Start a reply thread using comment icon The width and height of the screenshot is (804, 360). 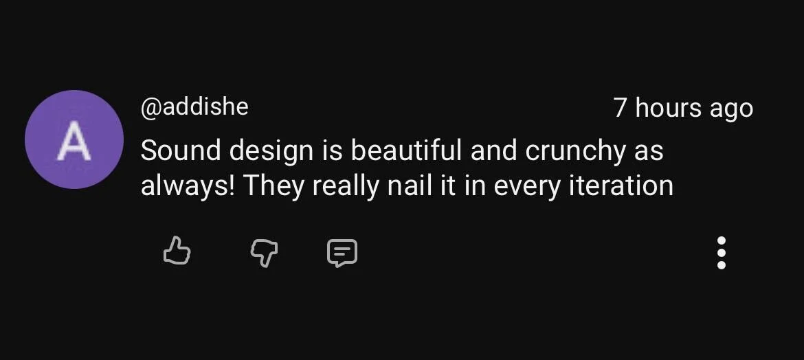[342, 253]
